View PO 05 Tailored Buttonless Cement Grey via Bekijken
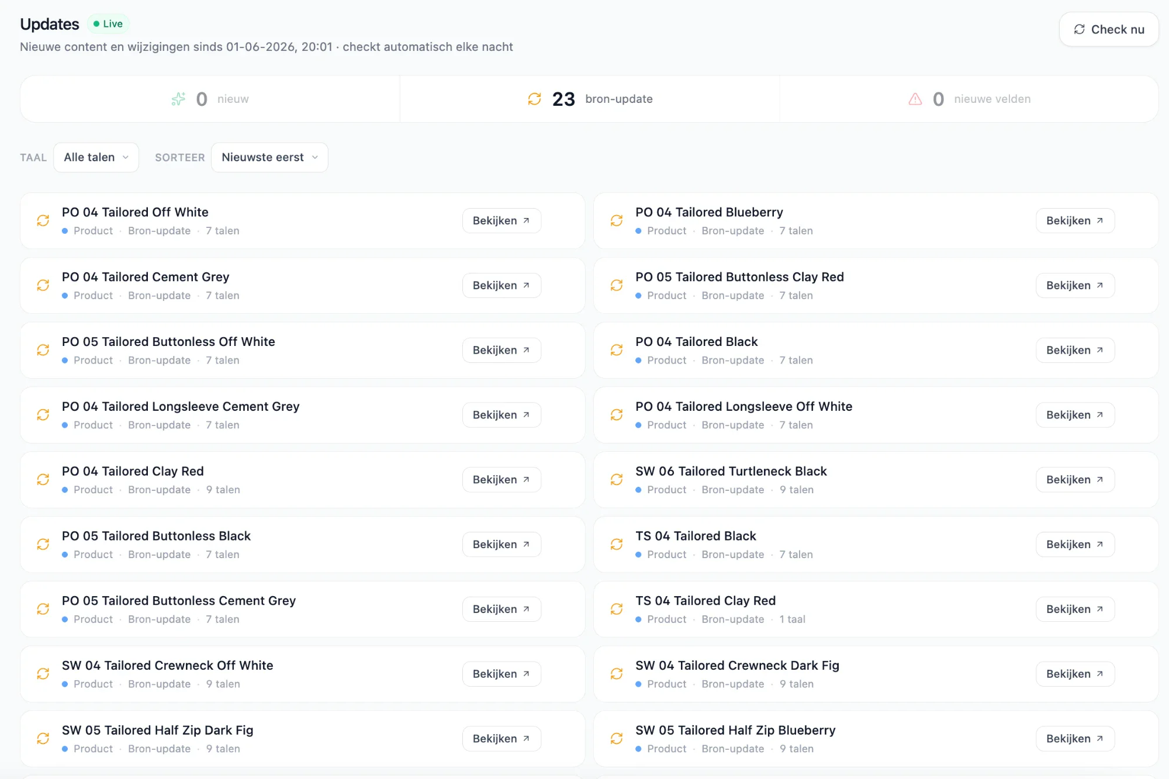Image resolution: width=1169 pixels, height=779 pixels. click(502, 609)
